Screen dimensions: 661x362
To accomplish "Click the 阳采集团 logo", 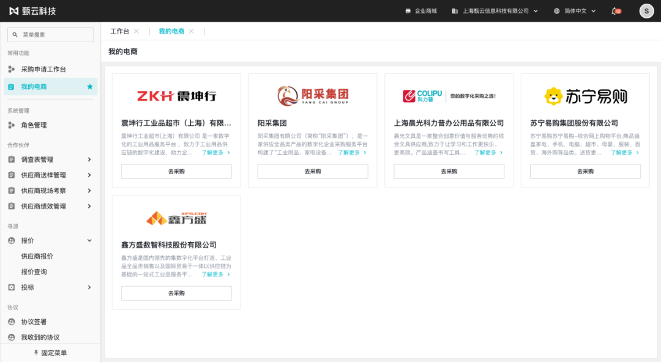I will pos(313,95).
